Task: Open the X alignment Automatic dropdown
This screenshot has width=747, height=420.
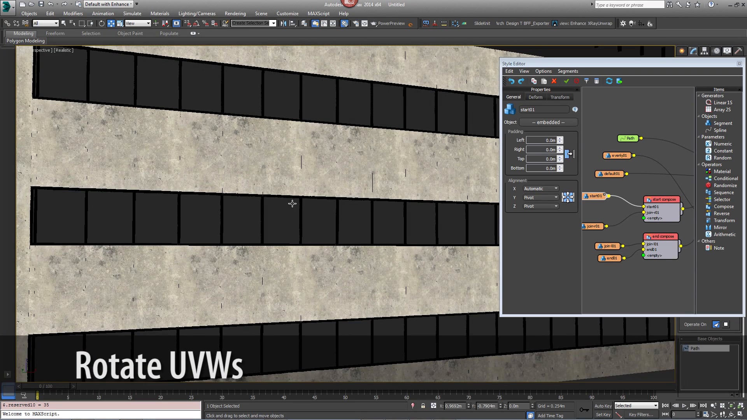Action: coord(540,189)
